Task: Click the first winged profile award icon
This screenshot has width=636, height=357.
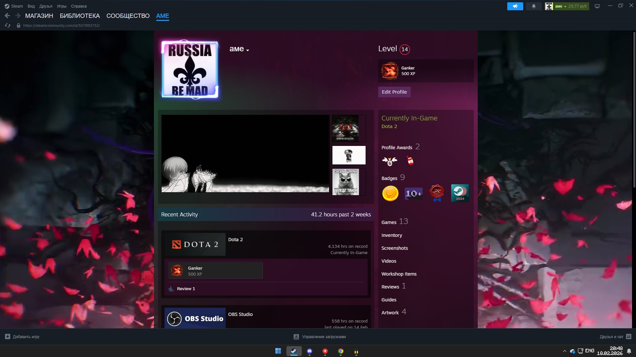Action: 389,161
